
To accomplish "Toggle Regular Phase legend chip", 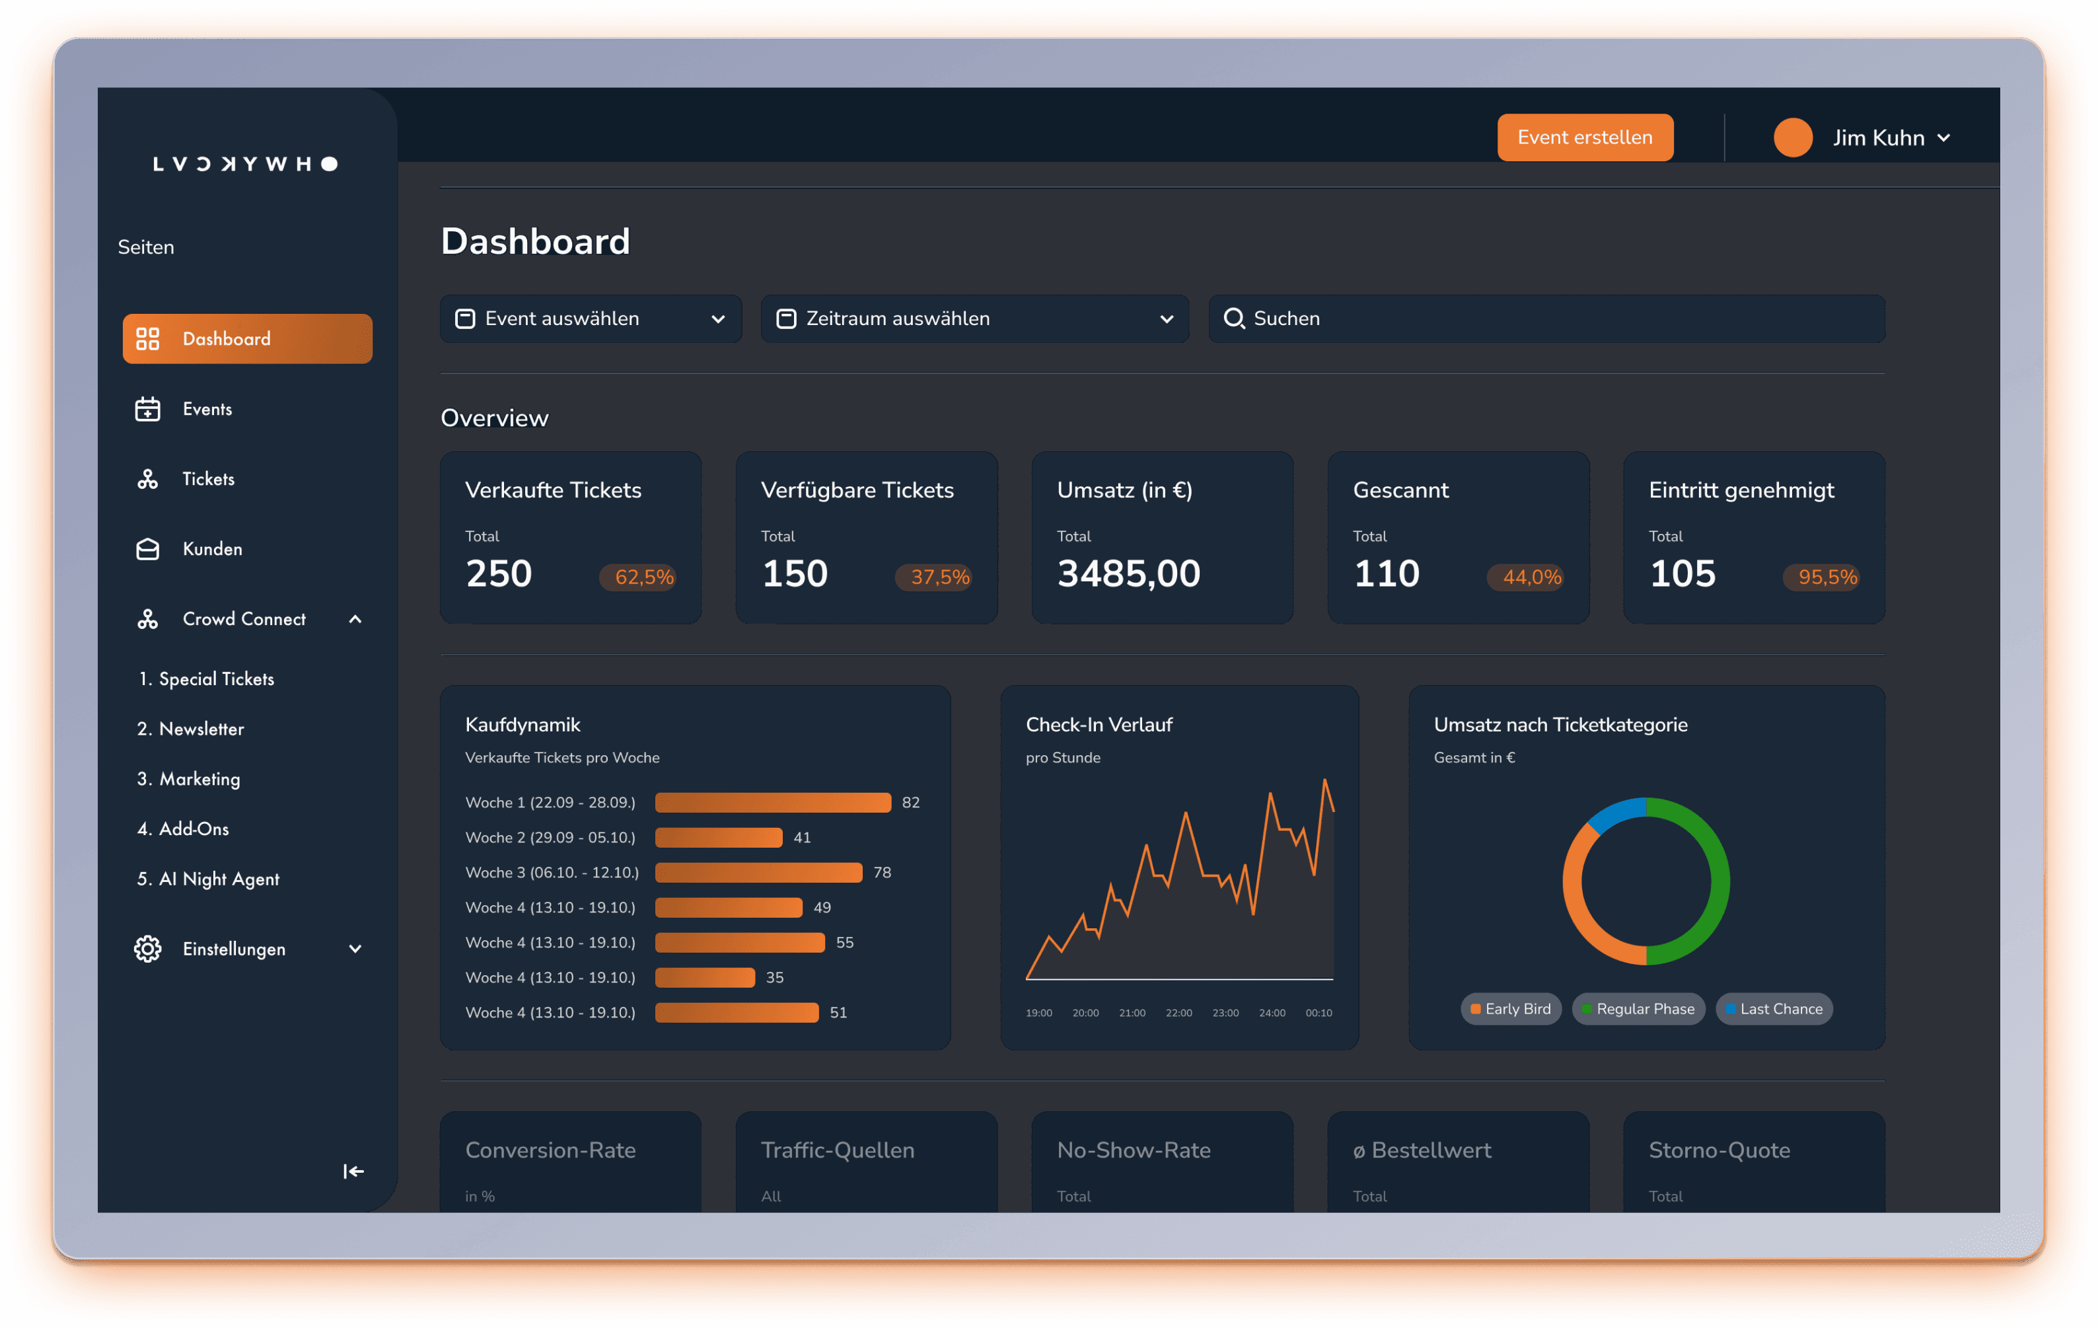I will (x=1638, y=1009).
